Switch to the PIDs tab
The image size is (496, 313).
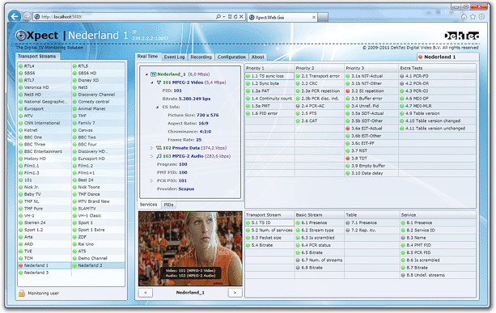click(x=168, y=205)
